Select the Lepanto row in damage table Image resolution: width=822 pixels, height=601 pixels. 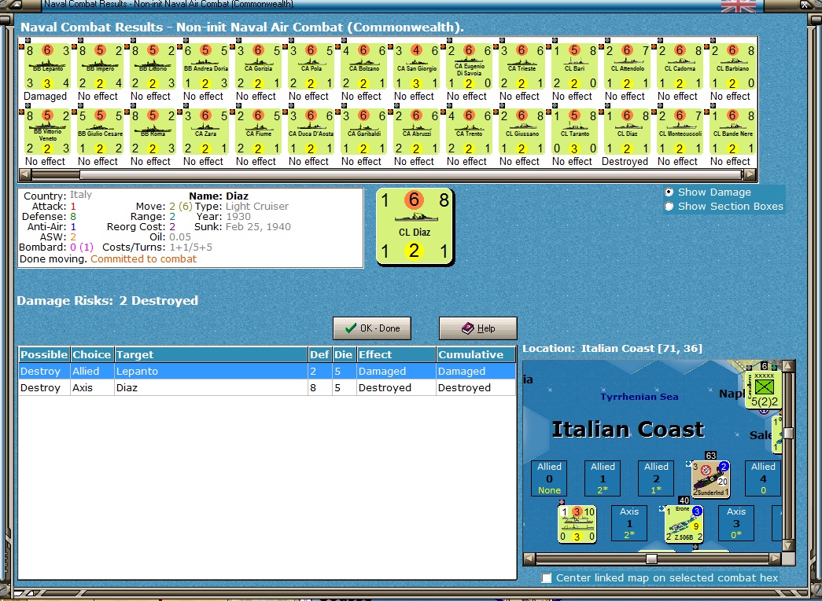coord(267,371)
